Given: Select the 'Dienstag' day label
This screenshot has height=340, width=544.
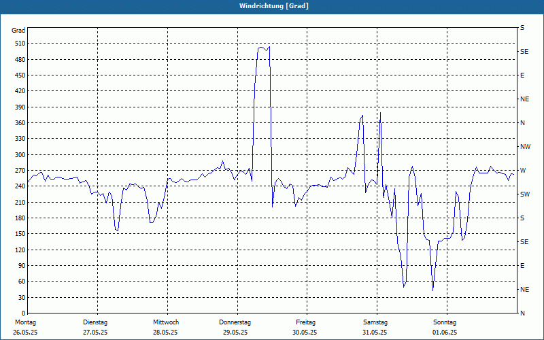Looking at the screenshot, I should tap(95, 322).
